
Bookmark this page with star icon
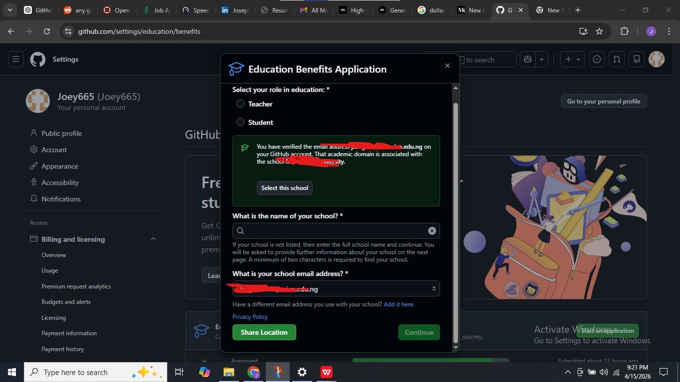tap(599, 31)
